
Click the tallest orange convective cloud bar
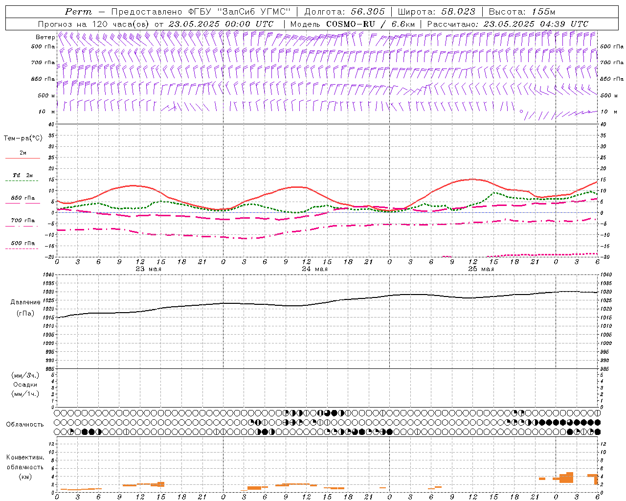coord(569,478)
